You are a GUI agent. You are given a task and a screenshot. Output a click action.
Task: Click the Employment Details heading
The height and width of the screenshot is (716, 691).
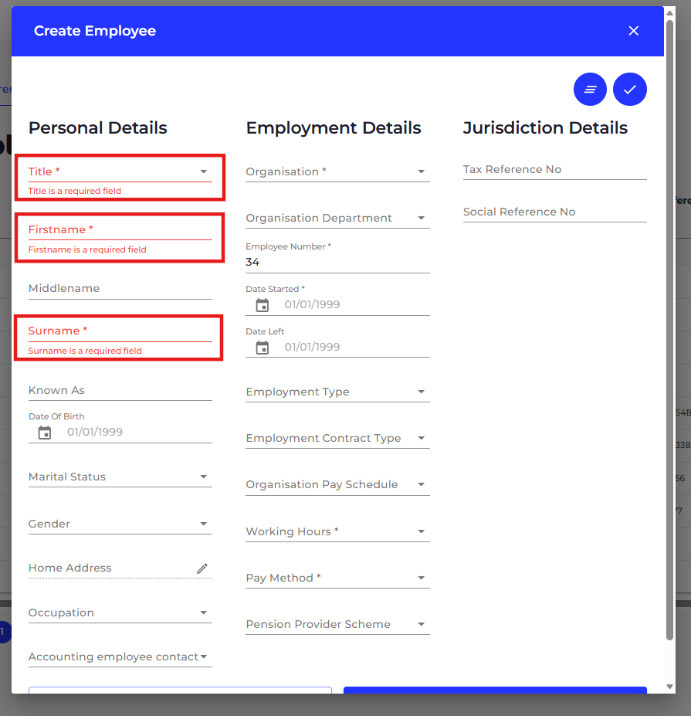(334, 128)
